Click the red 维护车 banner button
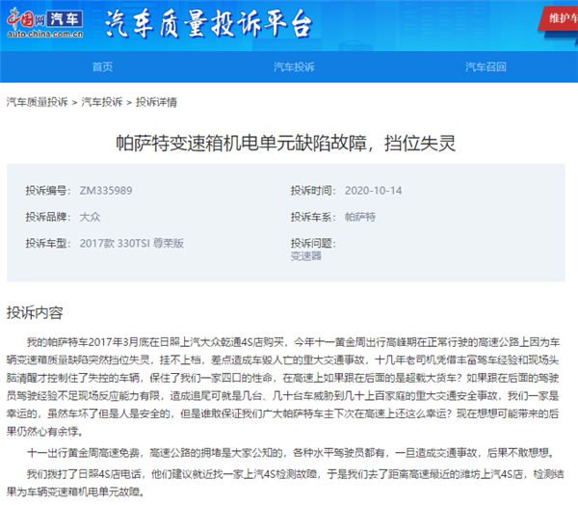This screenshot has height=505, width=578. pyautogui.click(x=559, y=18)
